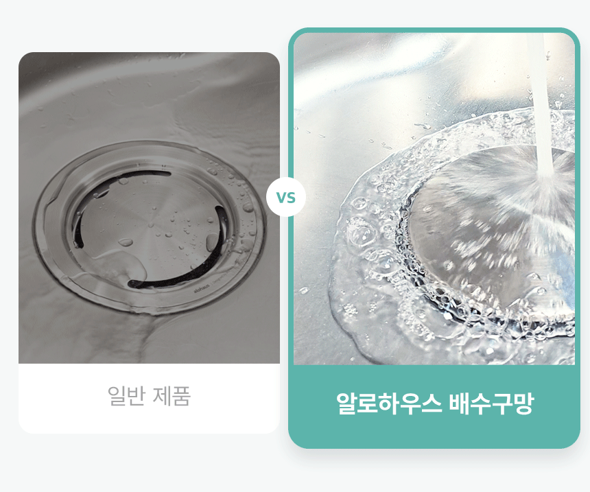This screenshot has width=590, height=492.
Task: Click the white footer of the left card
Action: [x=149, y=398]
